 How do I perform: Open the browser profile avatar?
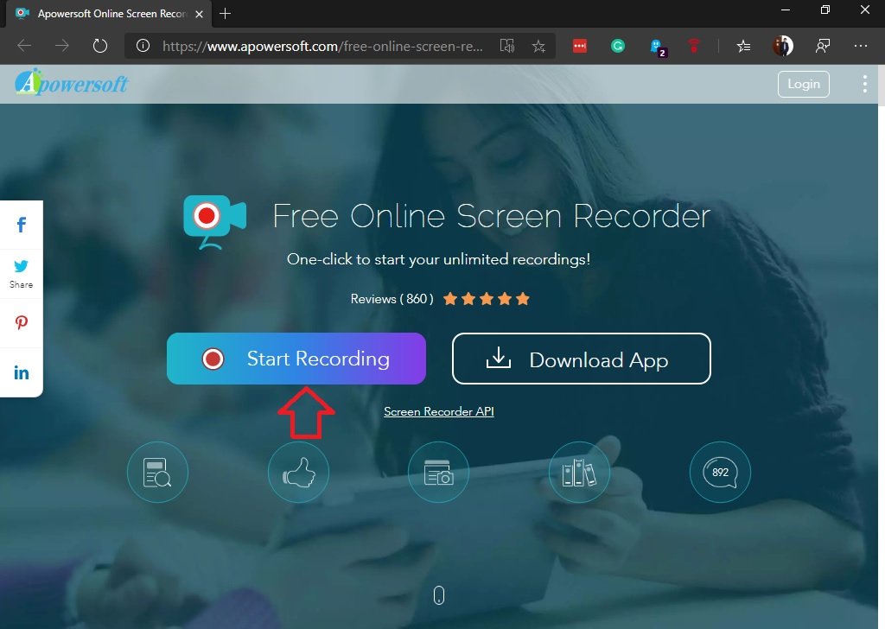[783, 46]
